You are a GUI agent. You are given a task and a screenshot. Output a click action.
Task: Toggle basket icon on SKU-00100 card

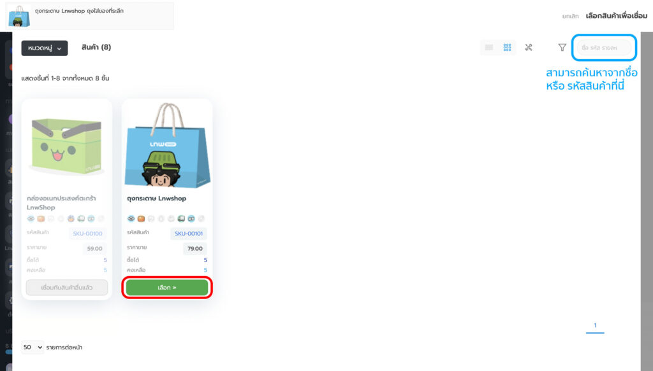(x=71, y=218)
